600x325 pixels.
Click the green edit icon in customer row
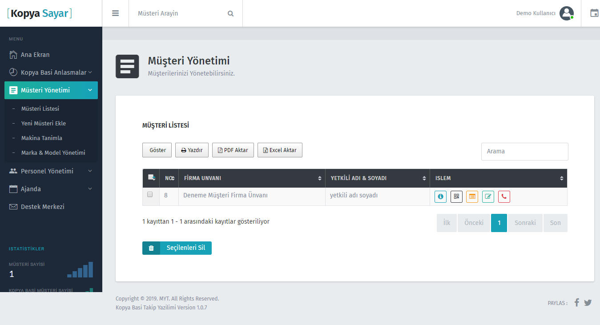click(488, 197)
